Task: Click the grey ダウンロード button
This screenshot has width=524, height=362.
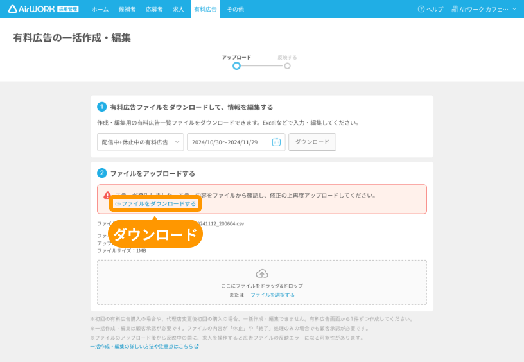Action: click(x=312, y=142)
